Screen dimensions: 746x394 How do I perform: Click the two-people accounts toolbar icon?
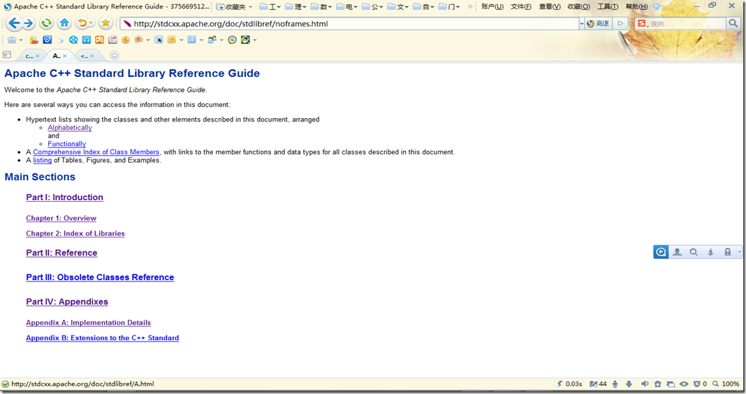click(x=212, y=40)
